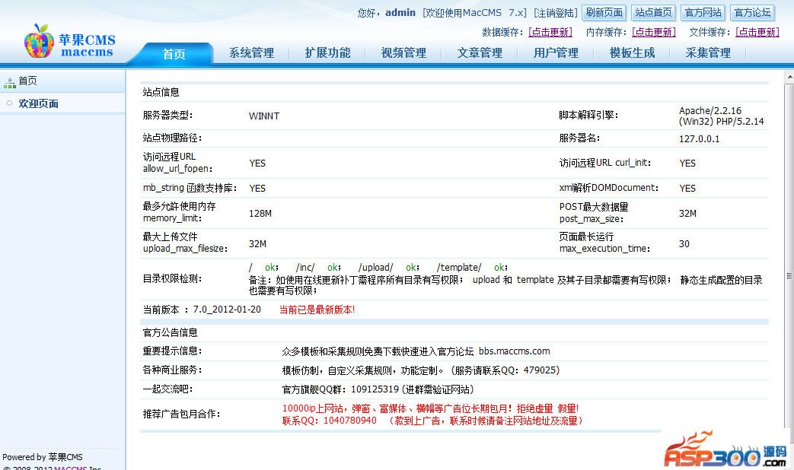Click the Apache/2.2.16 script engine value
The height and width of the screenshot is (470, 794).
point(721,116)
